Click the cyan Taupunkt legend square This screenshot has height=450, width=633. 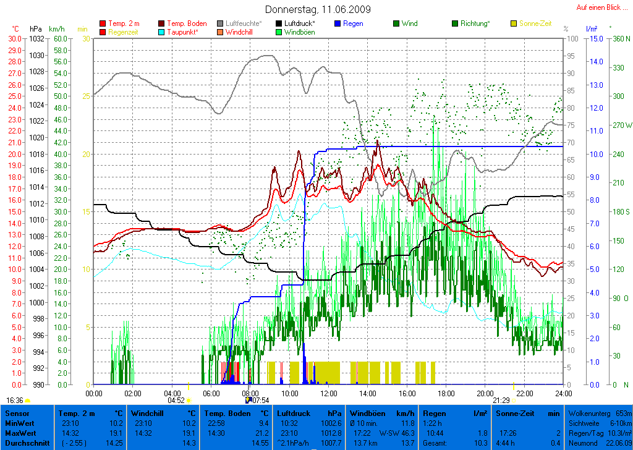click(x=162, y=32)
